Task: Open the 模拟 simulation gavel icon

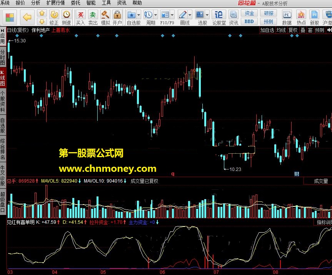Action: click(x=105, y=18)
